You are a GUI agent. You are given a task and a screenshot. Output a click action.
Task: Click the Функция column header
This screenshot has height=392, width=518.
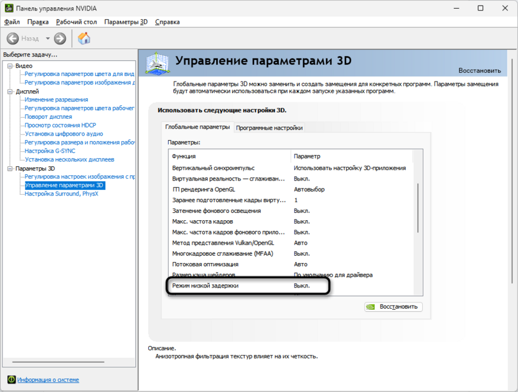pyautogui.click(x=230, y=156)
